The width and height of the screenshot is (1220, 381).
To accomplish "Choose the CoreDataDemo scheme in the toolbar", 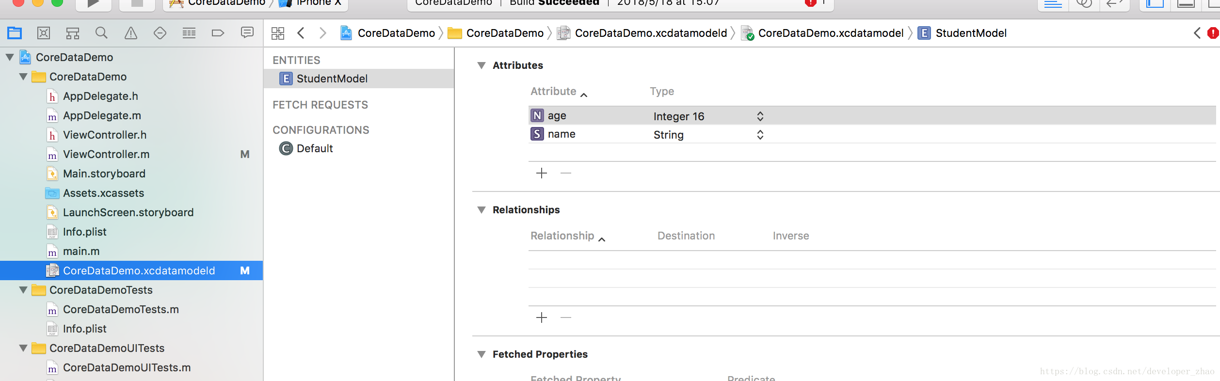I will click(x=217, y=3).
